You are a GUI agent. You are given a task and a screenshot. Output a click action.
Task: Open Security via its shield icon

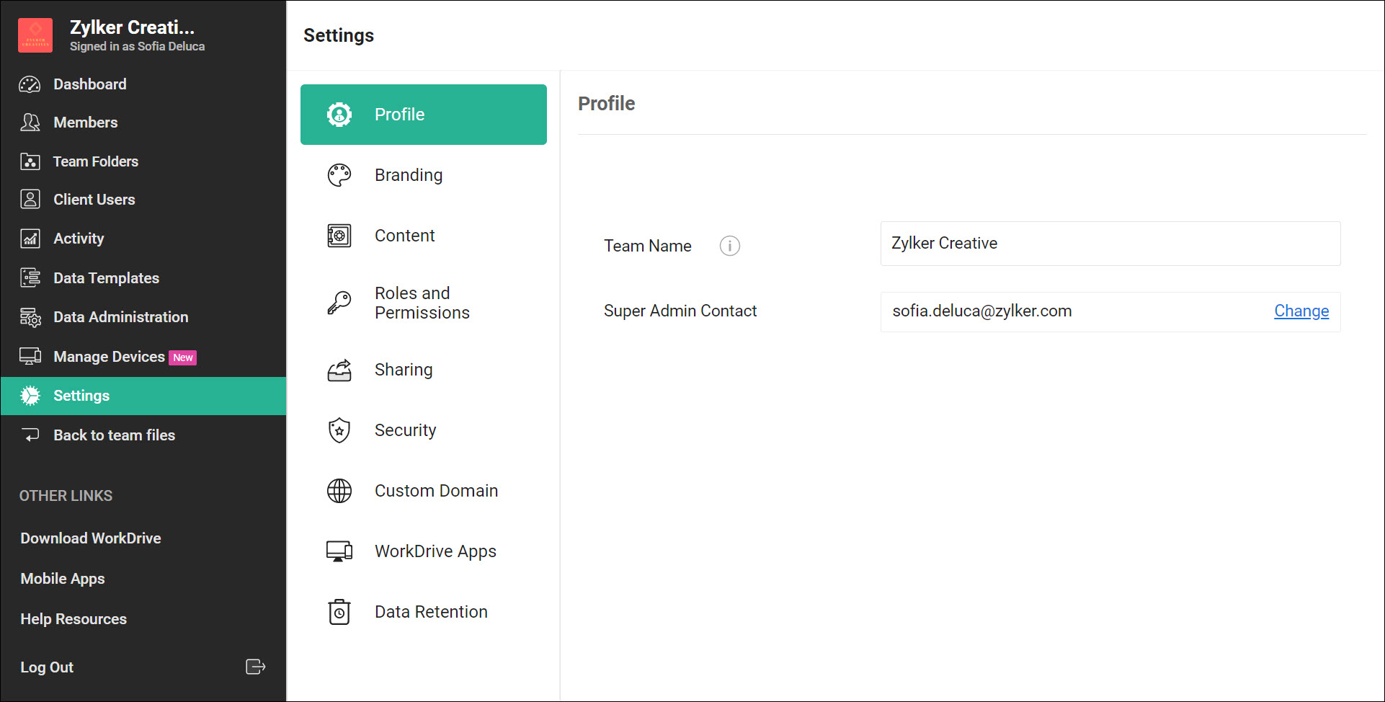(x=339, y=430)
